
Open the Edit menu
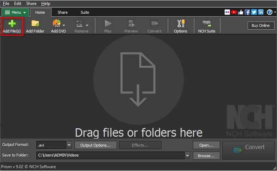[18, 4]
